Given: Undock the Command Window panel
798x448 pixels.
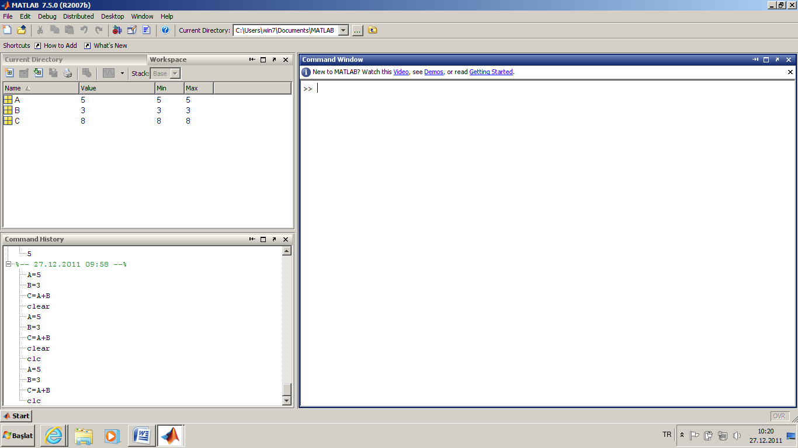Looking at the screenshot, I should (777, 60).
